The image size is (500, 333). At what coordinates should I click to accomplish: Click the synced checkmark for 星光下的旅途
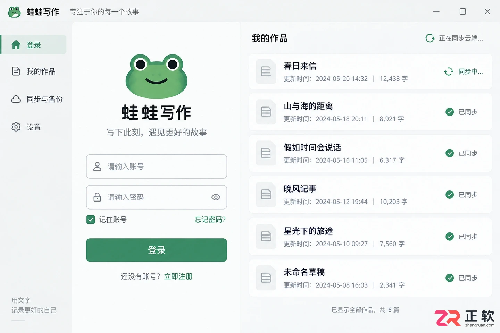click(x=450, y=237)
